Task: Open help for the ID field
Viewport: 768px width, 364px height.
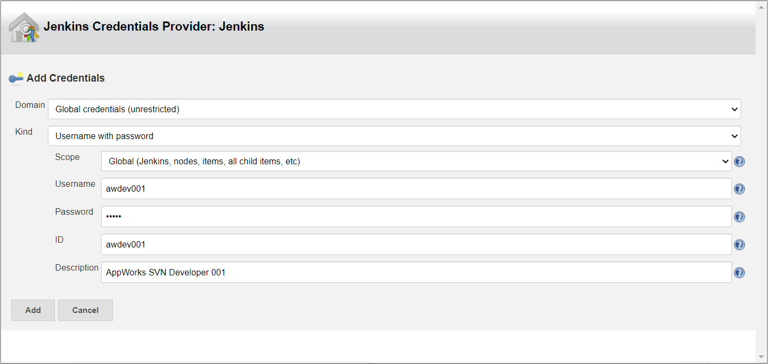Action: pyautogui.click(x=739, y=244)
